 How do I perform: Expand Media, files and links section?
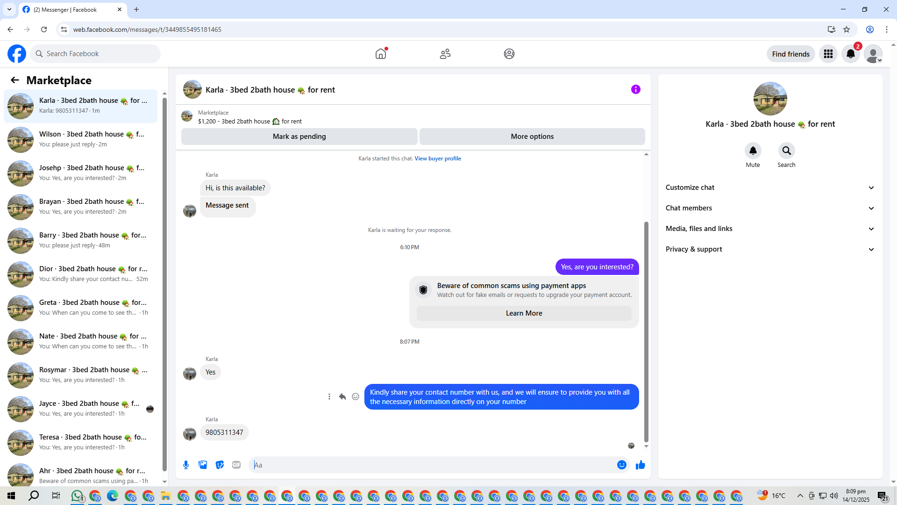tap(769, 229)
